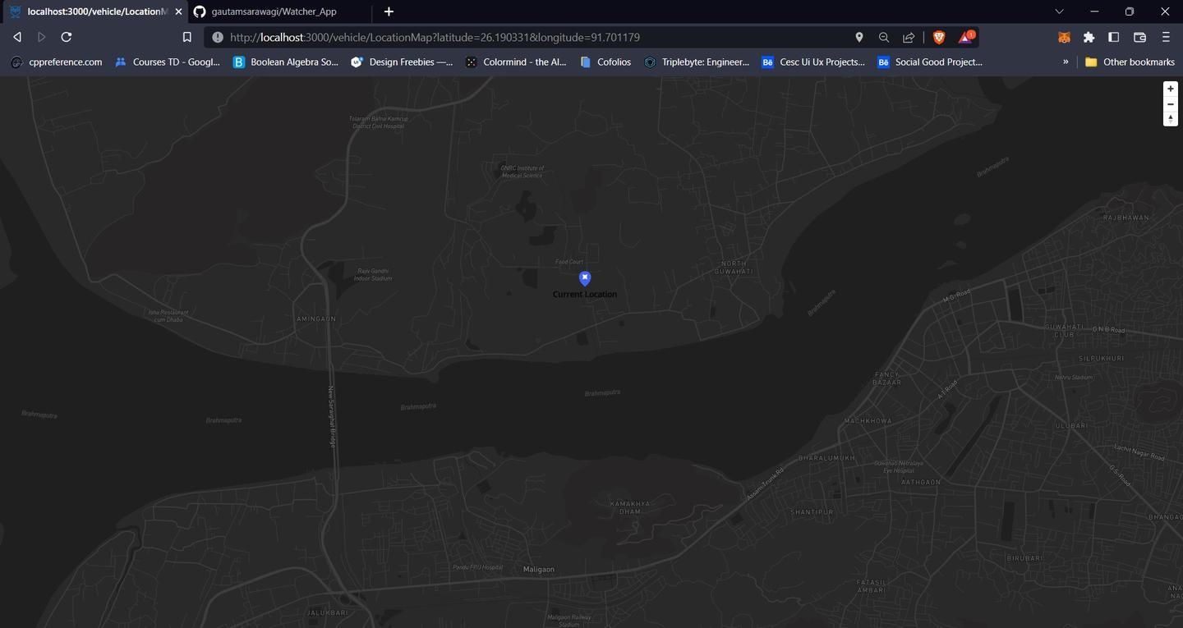The image size is (1183, 628).
Task: Open location permission icon in address bar
Action: click(x=859, y=37)
